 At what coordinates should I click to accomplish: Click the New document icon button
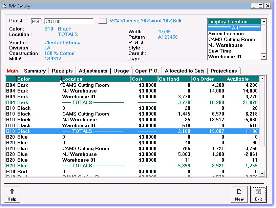[x=239, y=194]
